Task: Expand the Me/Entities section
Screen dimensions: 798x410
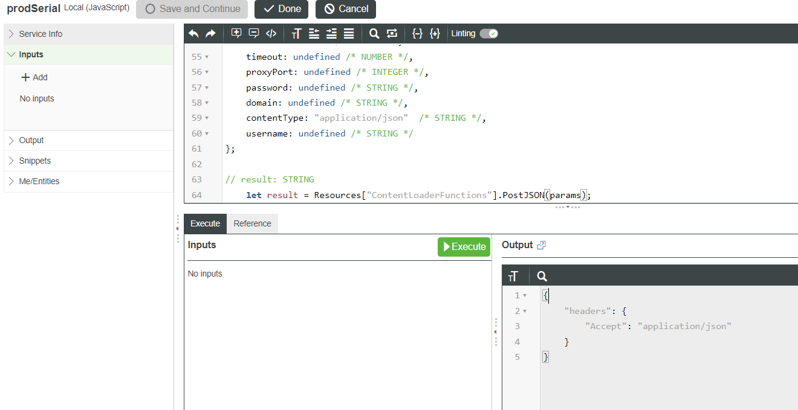Action: [x=39, y=181]
